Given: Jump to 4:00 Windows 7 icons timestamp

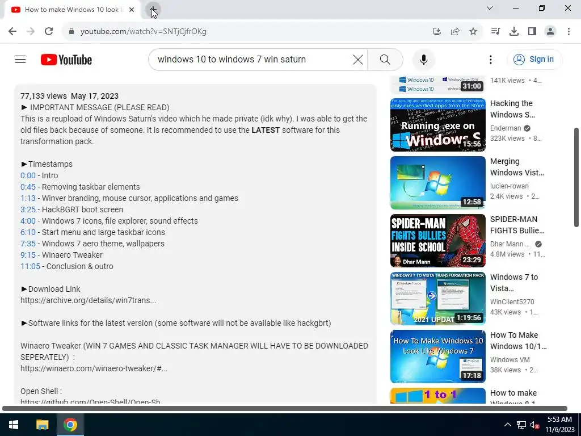Looking at the screenshot, I should (x=28, y=221).
